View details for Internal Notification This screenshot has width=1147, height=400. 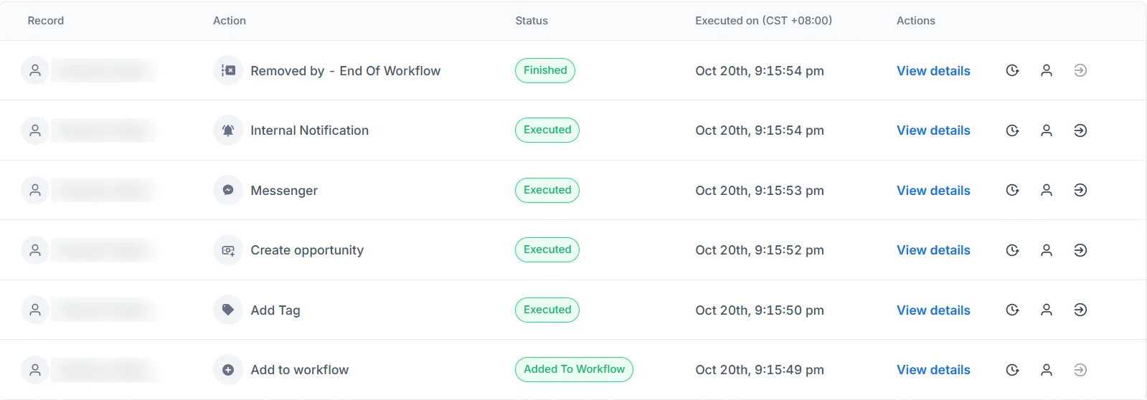coord(933,130)
